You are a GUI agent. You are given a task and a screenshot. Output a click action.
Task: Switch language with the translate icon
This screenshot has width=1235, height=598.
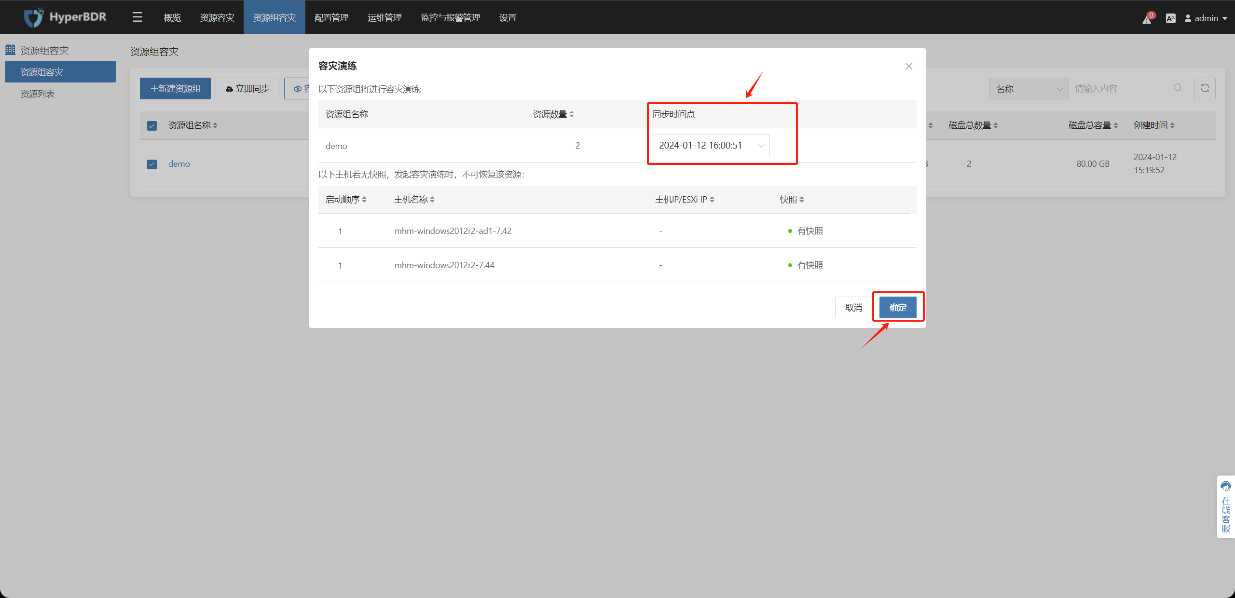[x=1171, y=18]
